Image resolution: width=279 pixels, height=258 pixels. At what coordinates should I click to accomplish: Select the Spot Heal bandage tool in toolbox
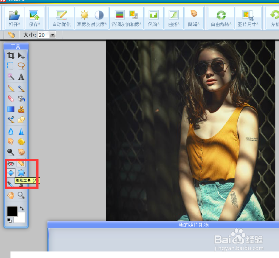click(x=21, y=163)
